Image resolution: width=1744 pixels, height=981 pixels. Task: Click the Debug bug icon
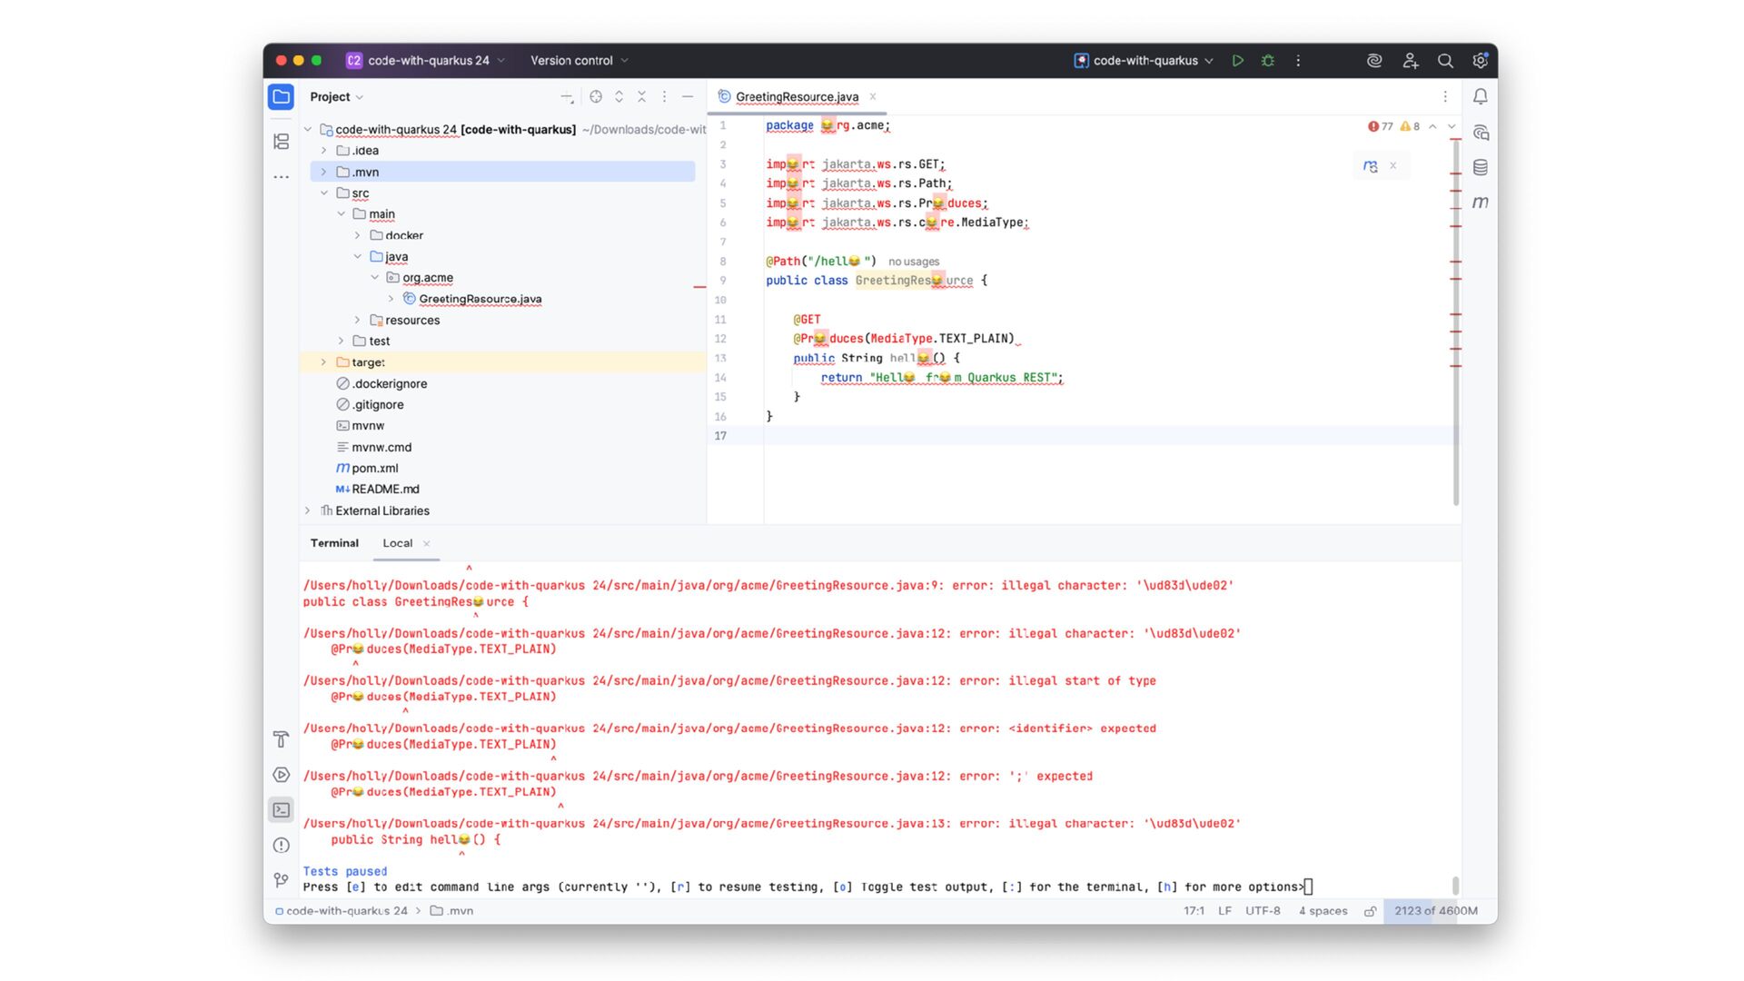click(x=1268, y=61)
